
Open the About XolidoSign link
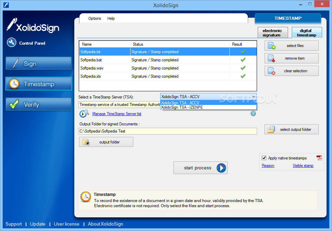click(105, 224)
